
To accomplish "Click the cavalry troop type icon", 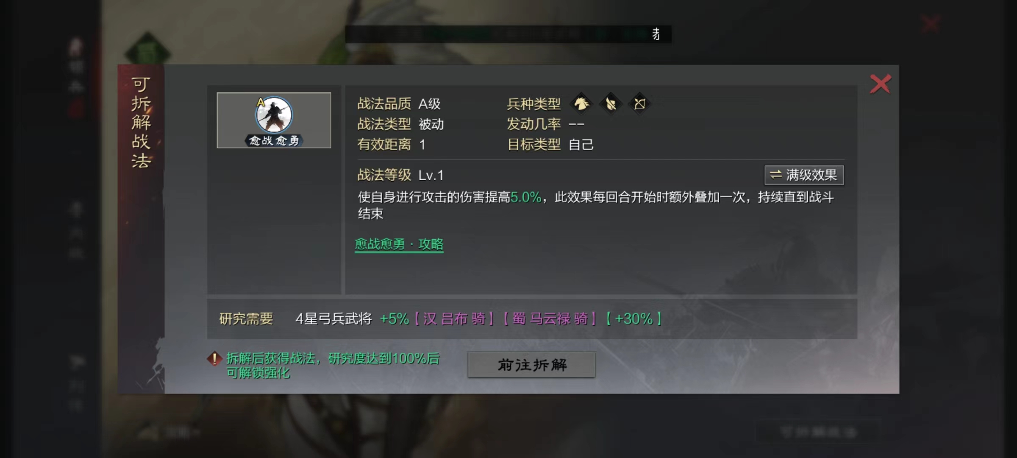I will click(x=581, y=103).
